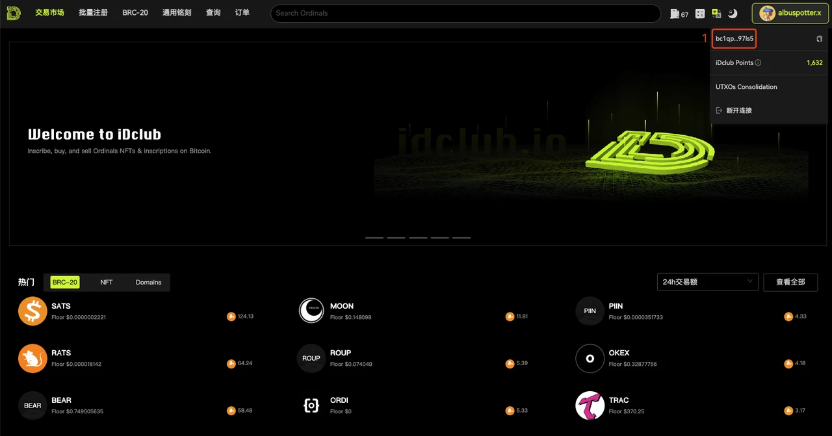Image resolution: width=832 pixels, height=436 pixels.
Task: Switch language with the translate icon
Action: click(716, 14)
